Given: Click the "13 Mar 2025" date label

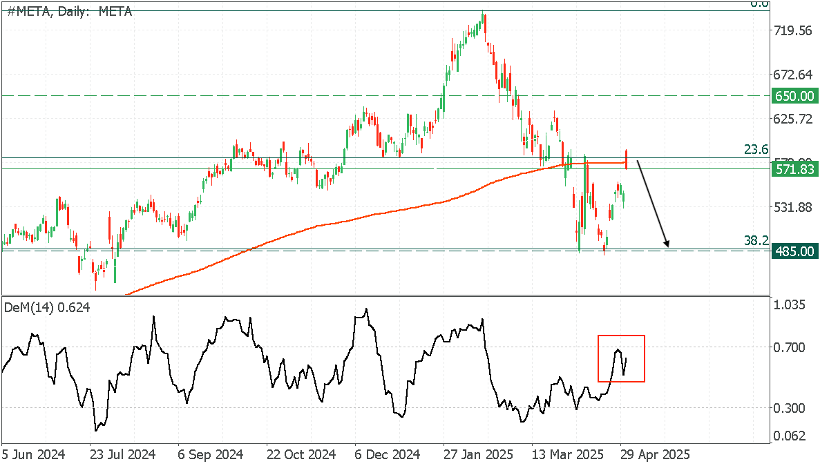Looking at the screenshot, I should coord(566,455).
